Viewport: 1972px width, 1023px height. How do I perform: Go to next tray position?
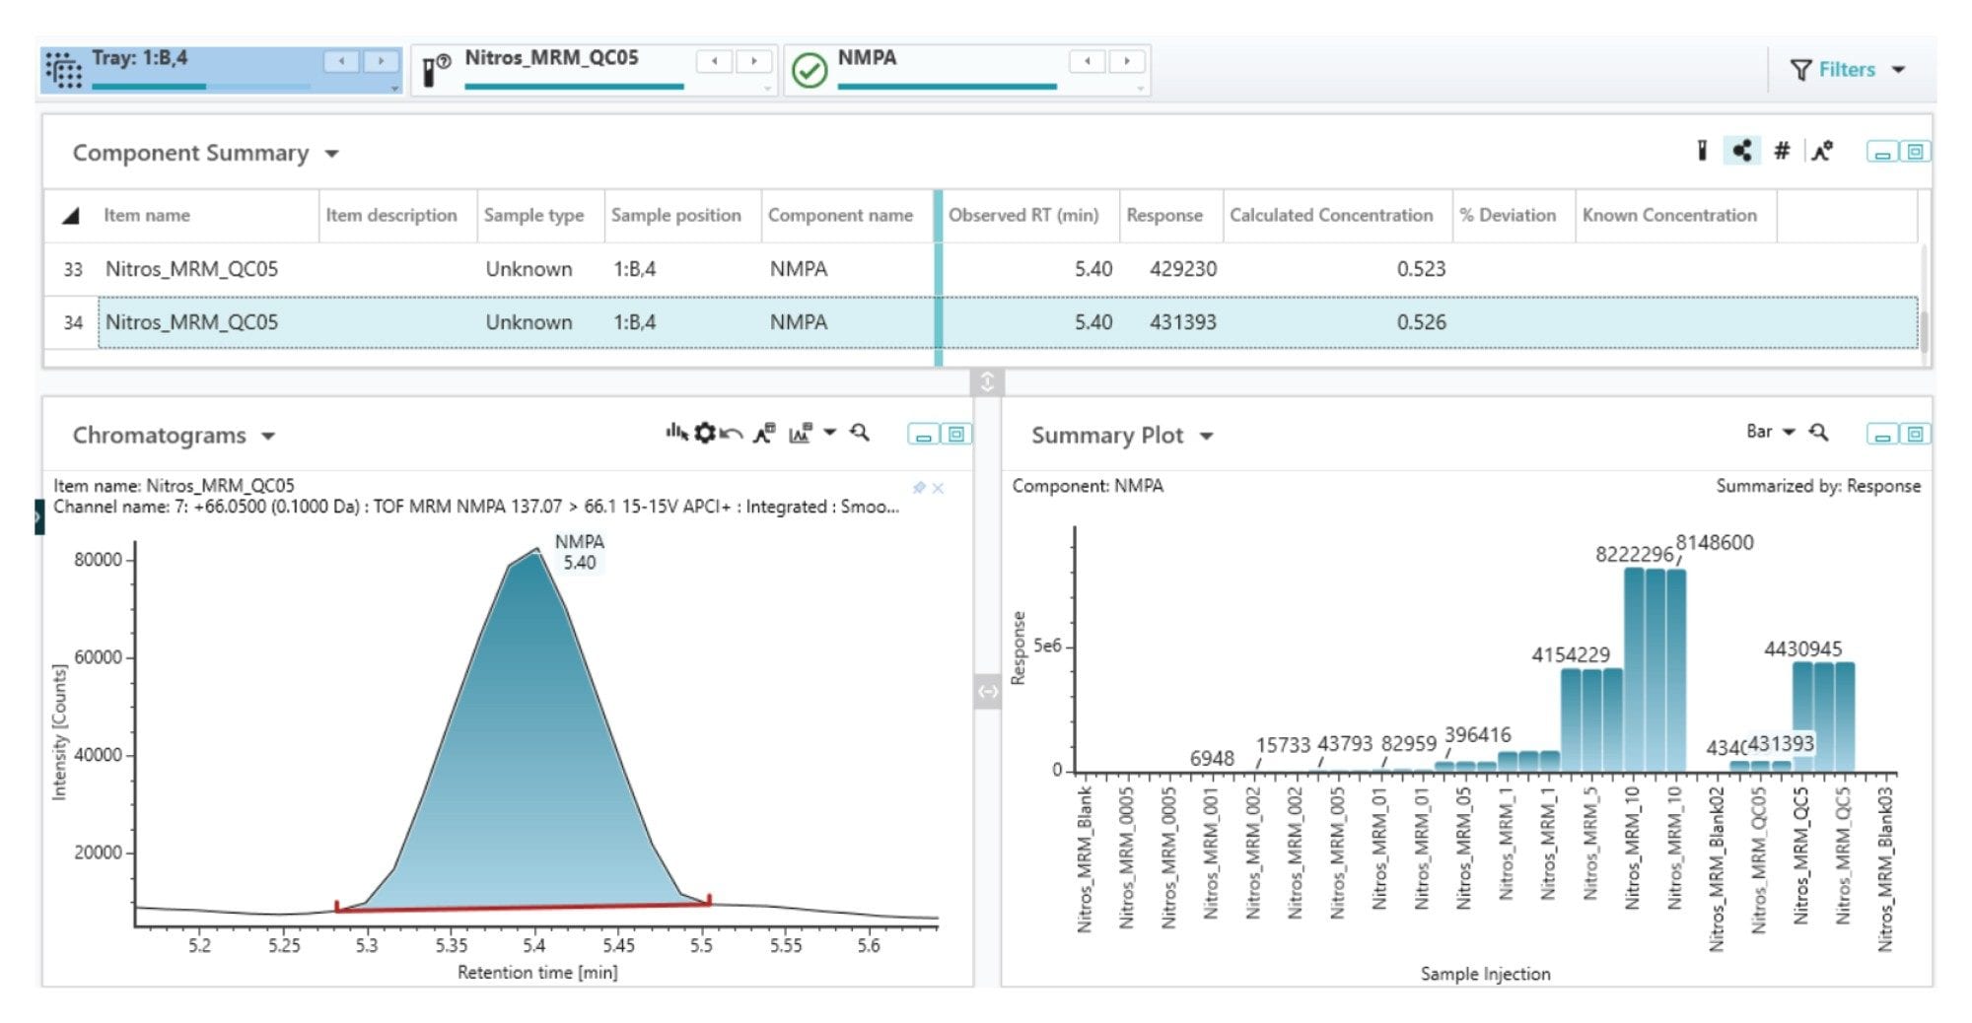381,61
